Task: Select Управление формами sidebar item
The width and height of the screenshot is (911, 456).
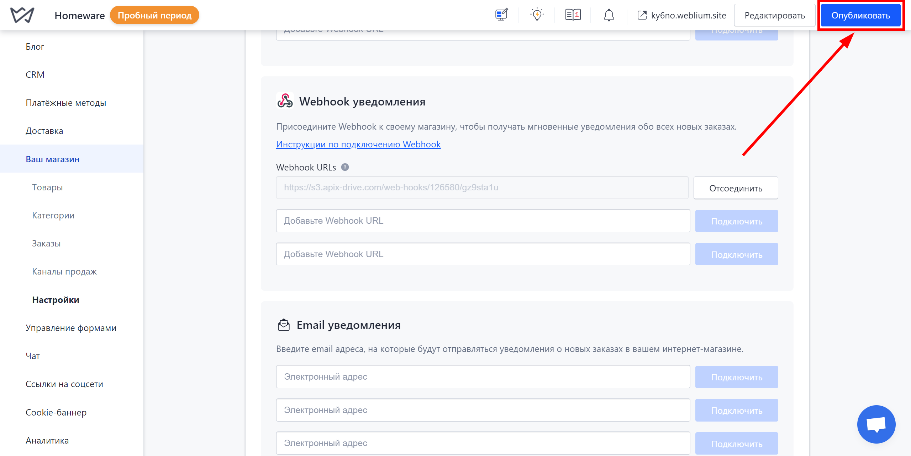Action: pyautogui.click(x=70, y=327)
